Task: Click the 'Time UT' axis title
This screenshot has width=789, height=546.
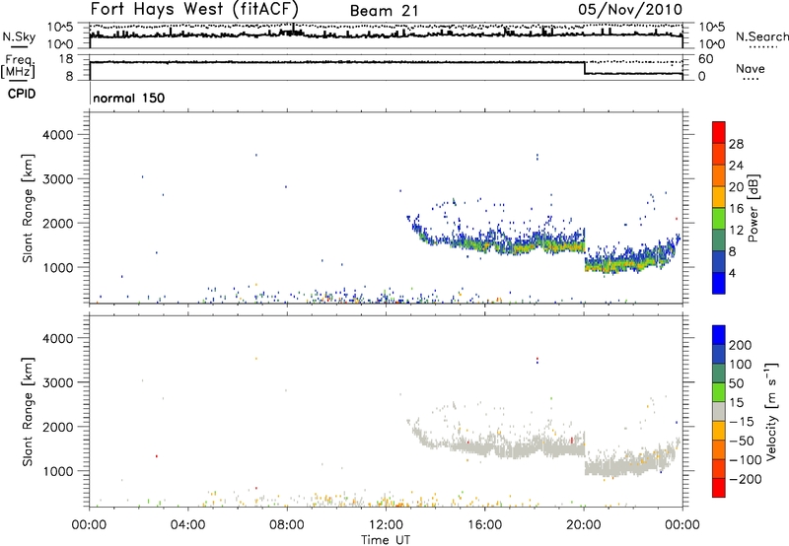Action: pyautogui.click(x=386, y=540)
